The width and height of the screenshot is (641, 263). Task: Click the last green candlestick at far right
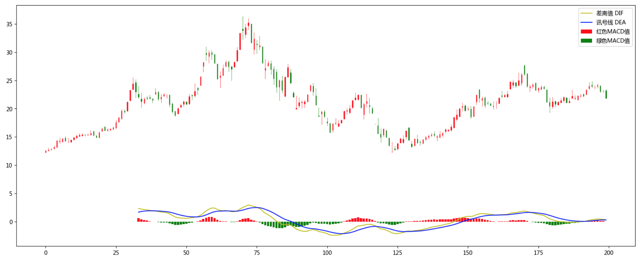click(x=606, y=94)
